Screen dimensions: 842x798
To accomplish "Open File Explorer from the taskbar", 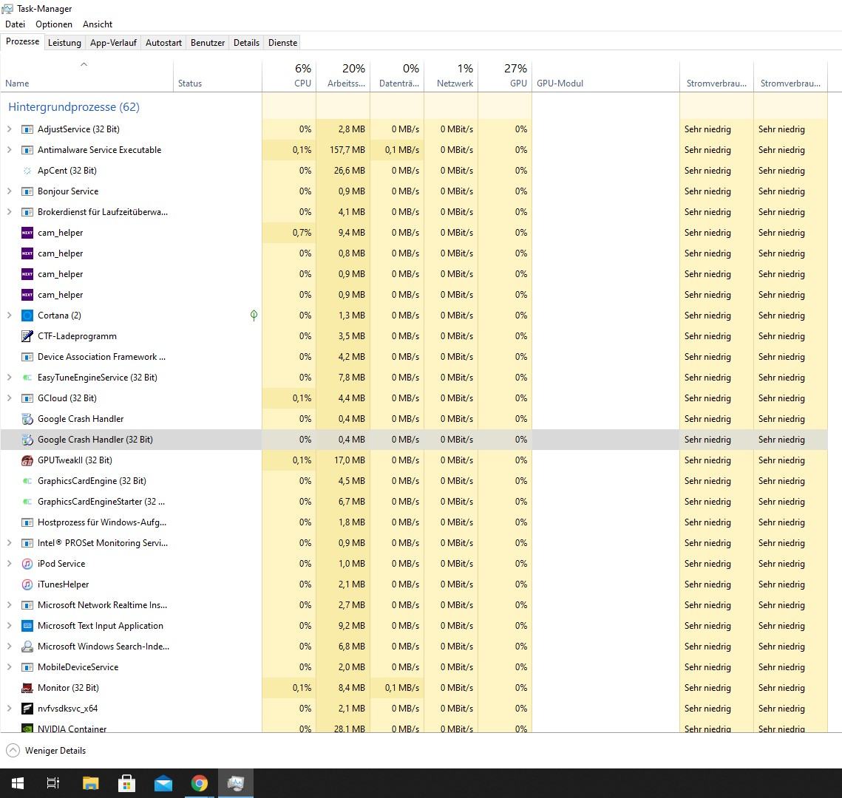I will coord(90,783).
